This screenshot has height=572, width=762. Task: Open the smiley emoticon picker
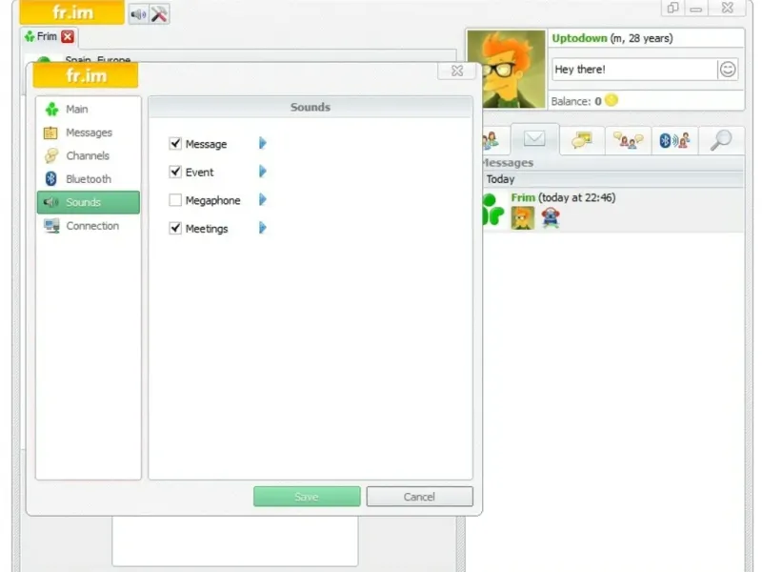pos(728,70)
